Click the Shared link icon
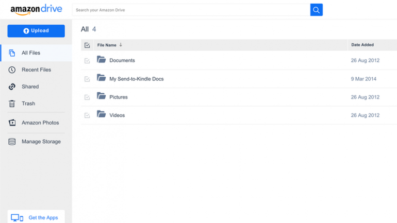The image size is (397, 223). coord(12,87)
